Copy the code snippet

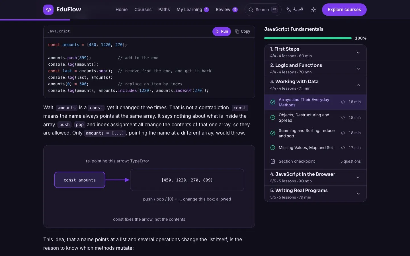tap(243, 32)
